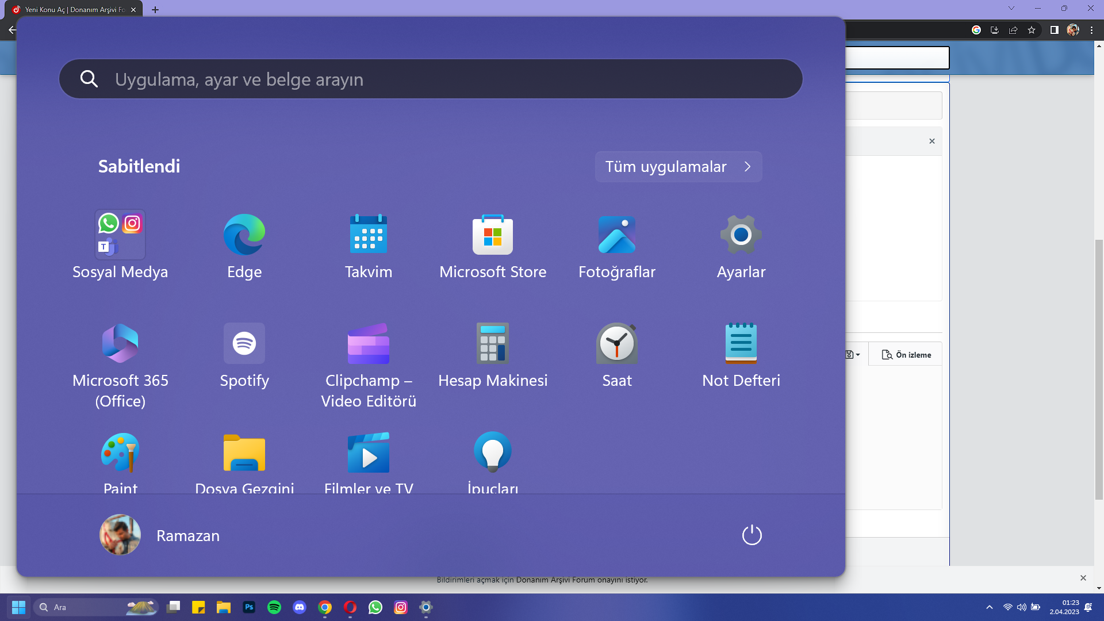Launch Edge from pinned apps
Viewport: 1104px width, 621px height.
pos(244,245)
